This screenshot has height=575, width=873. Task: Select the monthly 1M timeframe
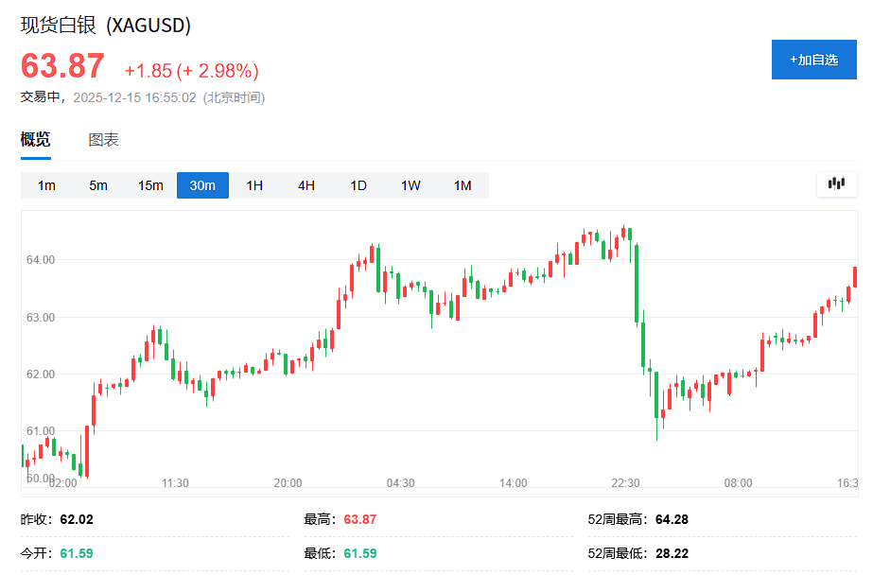pyautogui.click(x=462, y=185)
